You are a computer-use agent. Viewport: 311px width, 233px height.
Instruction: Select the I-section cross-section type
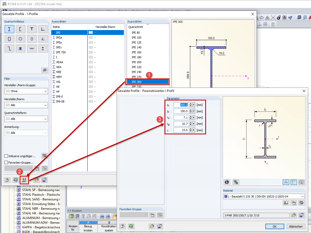(x=9, y=29)
